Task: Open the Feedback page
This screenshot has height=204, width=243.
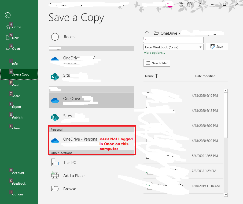Action: 19,183
